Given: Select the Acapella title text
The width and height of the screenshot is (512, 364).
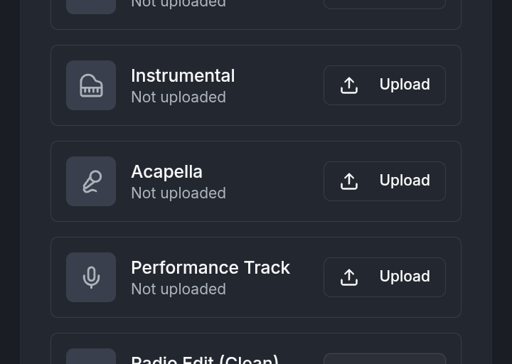Looking at the screenshot, I should 166,171.
